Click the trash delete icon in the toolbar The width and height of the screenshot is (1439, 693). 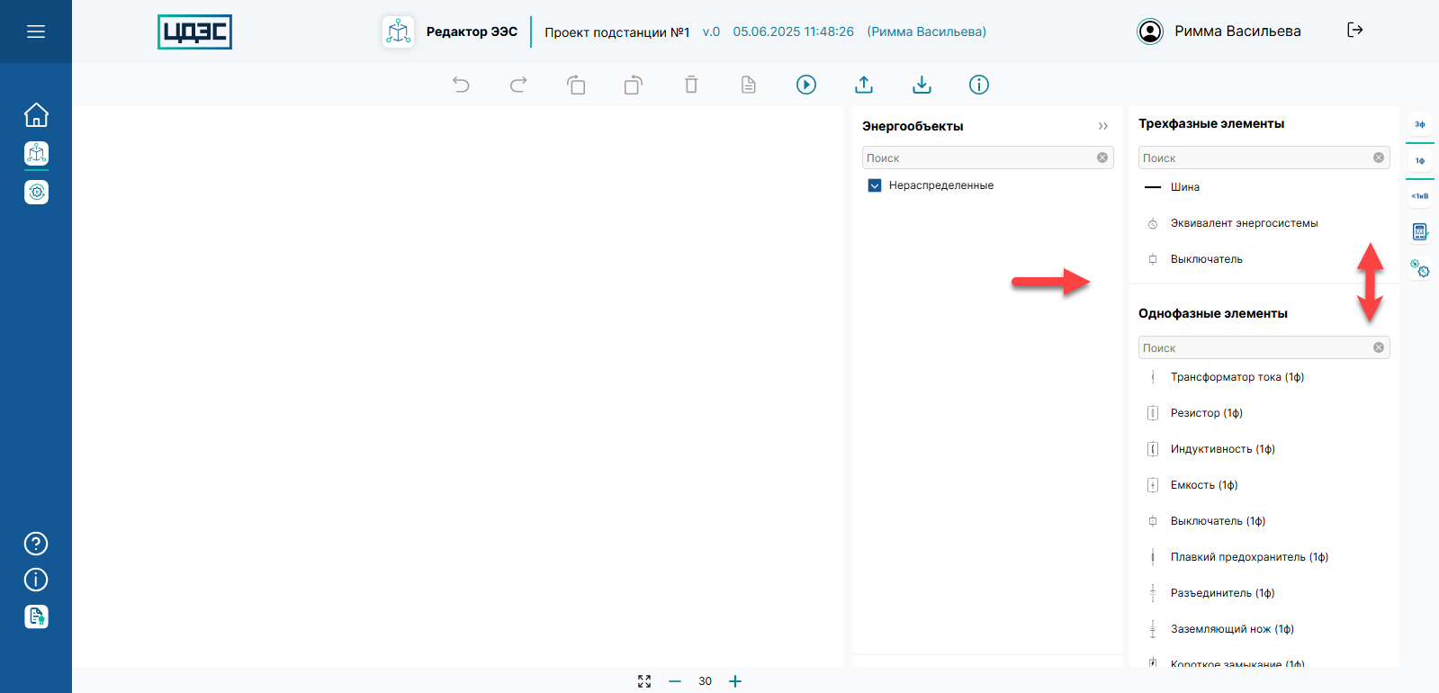(691, 85)
